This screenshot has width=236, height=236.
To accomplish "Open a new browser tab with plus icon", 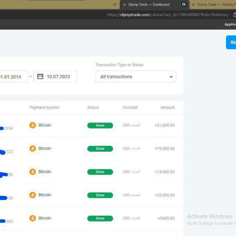I will 115,4.
